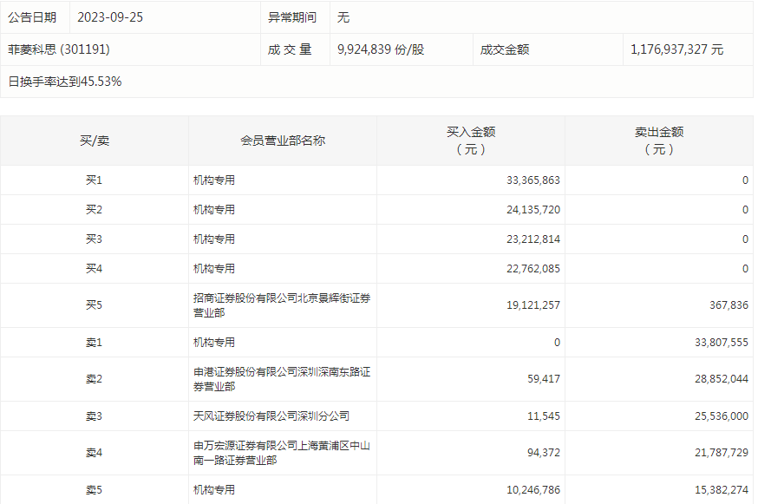Open 天风证券股份有限公司深圳分公司 entry
The image size is (758, 504).
[x=271, y=416]
